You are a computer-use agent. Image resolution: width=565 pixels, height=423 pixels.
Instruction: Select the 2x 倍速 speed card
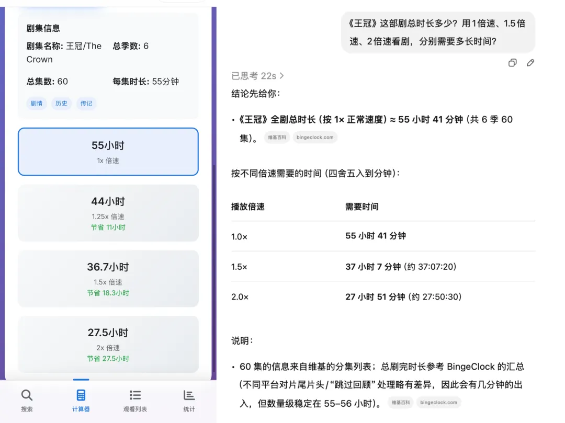108,344
